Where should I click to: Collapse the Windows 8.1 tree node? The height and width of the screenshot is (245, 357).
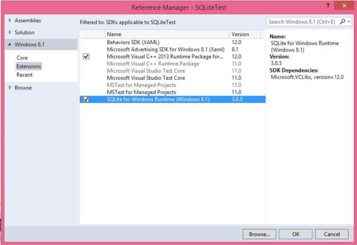(9, 44)
